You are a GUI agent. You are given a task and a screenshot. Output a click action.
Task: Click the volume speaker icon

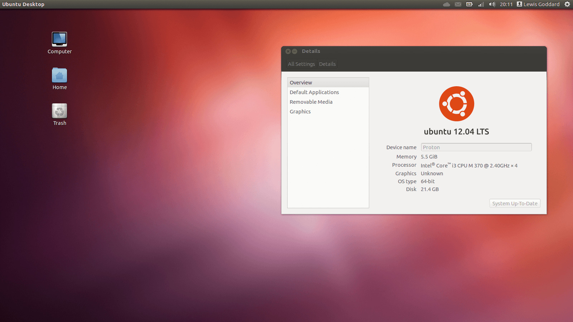pos(492,4)
